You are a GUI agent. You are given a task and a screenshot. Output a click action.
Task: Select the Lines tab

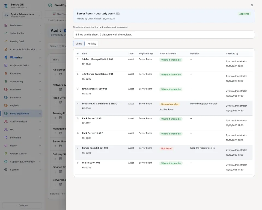point(79,44)
